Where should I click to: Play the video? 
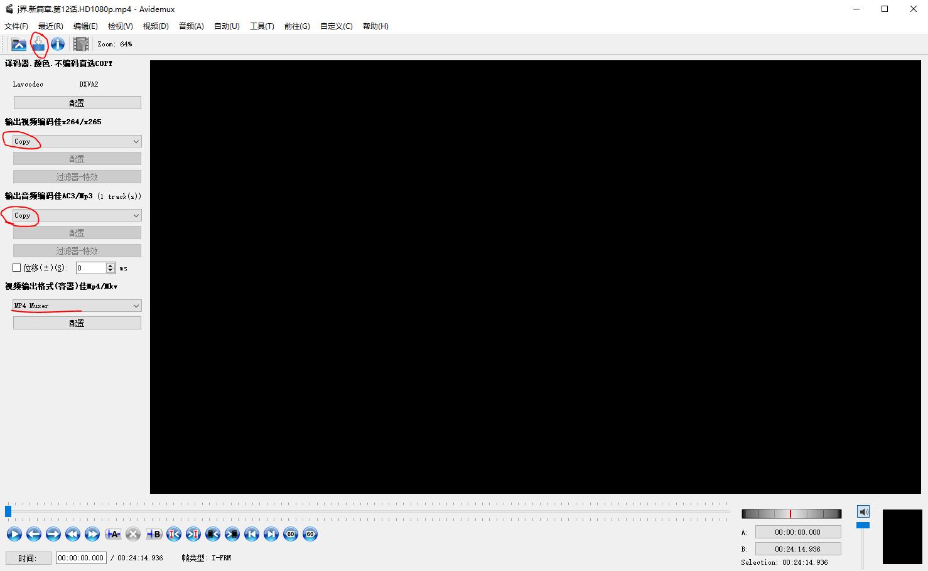click(14, 534)
